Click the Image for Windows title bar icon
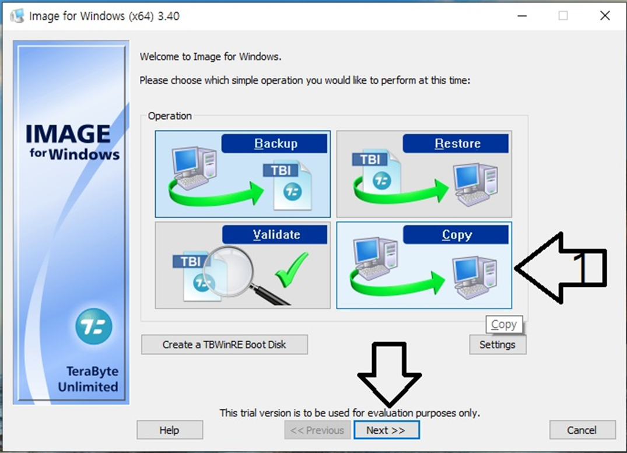Screen dimensions: 627x453 (17, 16)
